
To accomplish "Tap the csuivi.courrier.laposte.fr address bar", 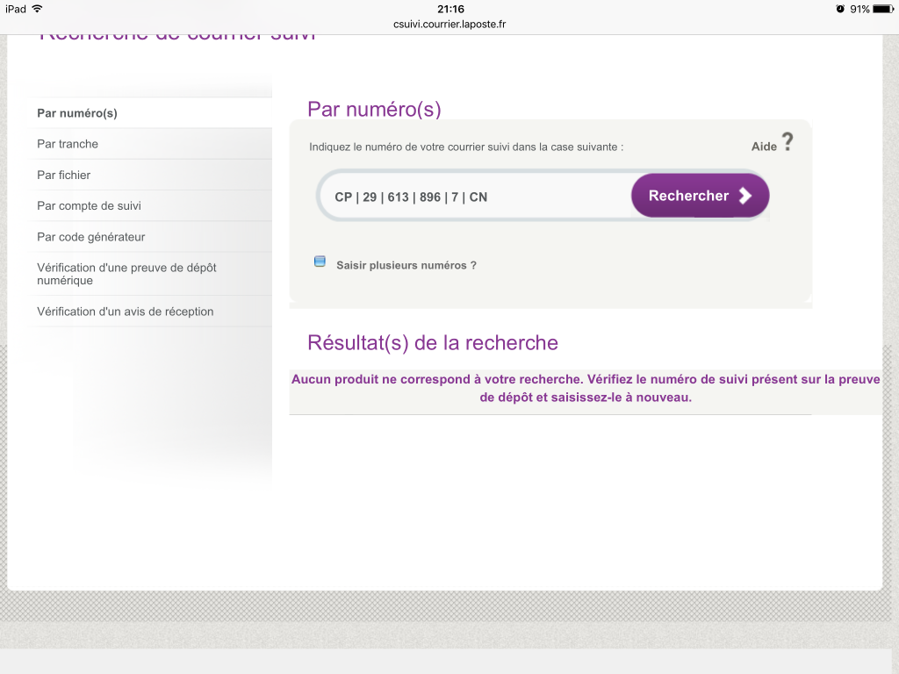I will click(449, 24).
